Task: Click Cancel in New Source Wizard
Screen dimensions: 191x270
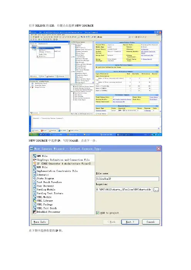Action: coord(151,222)
